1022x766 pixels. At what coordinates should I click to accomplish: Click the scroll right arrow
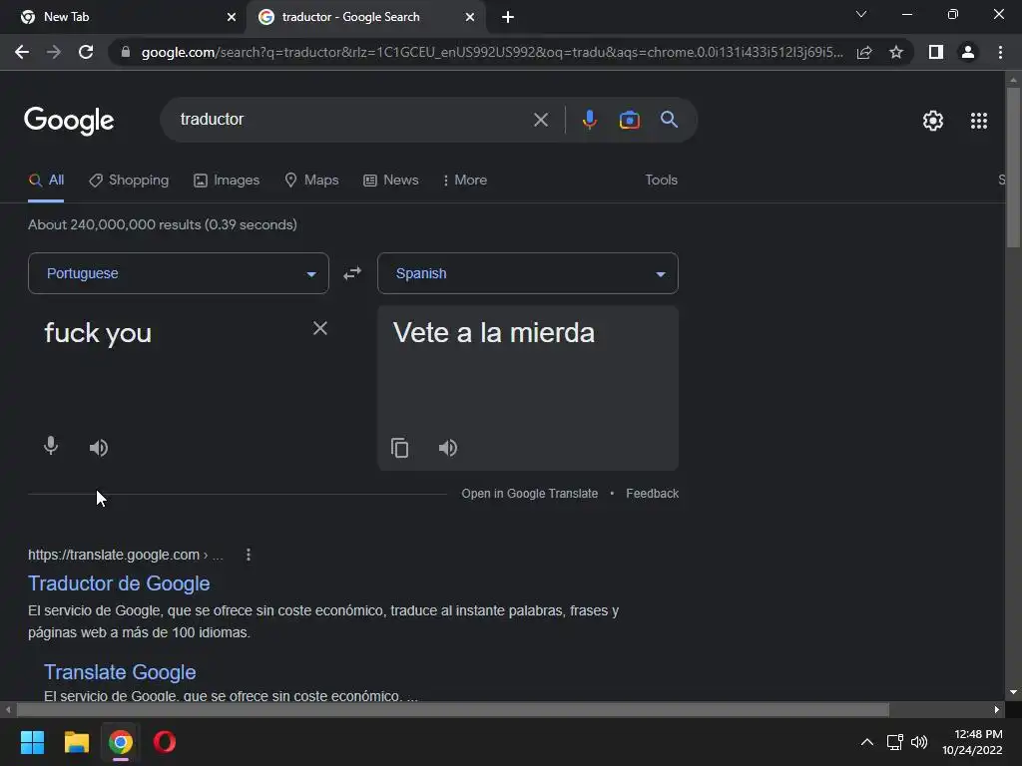coord(997,709)
